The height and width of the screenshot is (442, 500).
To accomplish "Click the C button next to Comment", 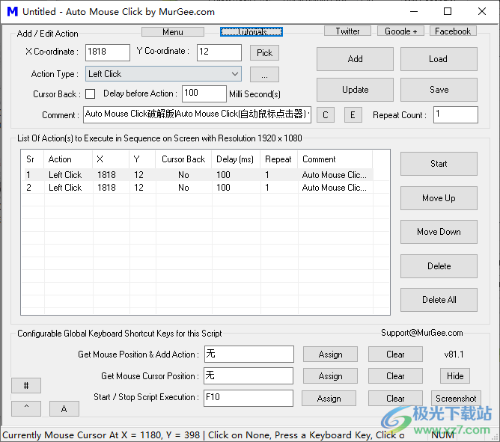I will (x=326, y=114).
